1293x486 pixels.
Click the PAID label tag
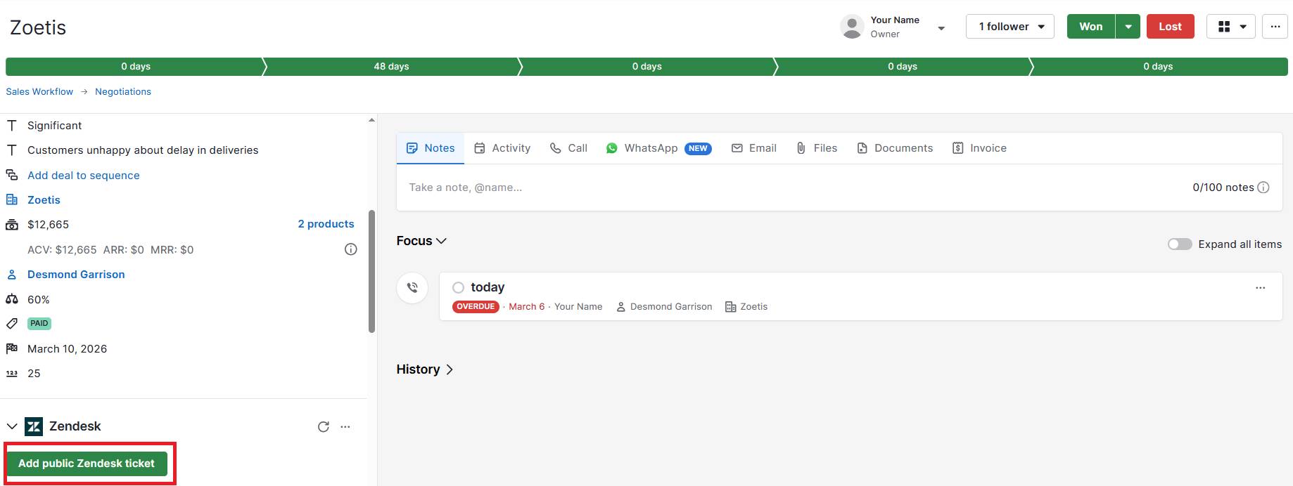tap(39, 324)
